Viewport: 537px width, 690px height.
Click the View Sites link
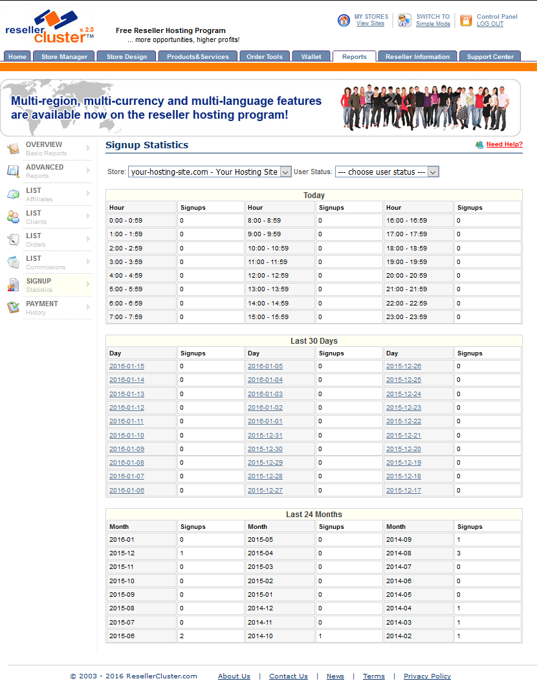tap(370, 24)
